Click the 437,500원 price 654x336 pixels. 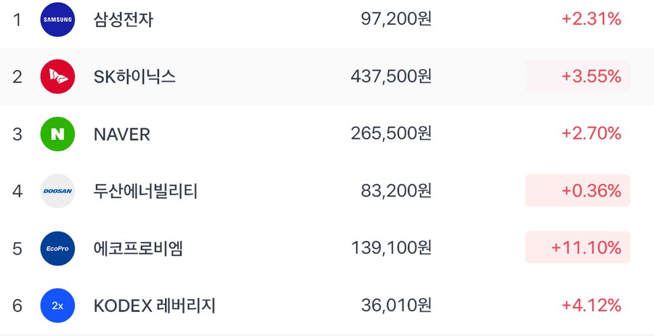coord(391,76)
